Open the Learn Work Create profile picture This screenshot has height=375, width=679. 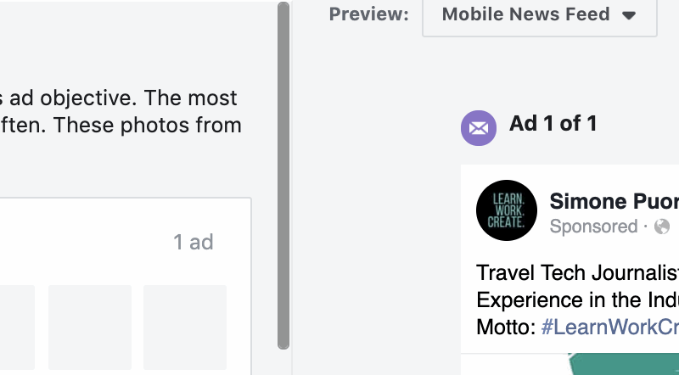(x=507, y=211)
